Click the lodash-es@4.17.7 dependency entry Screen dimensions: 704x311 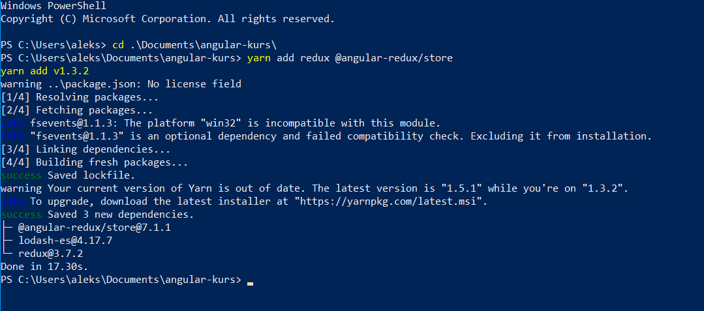tap(65, 241)
